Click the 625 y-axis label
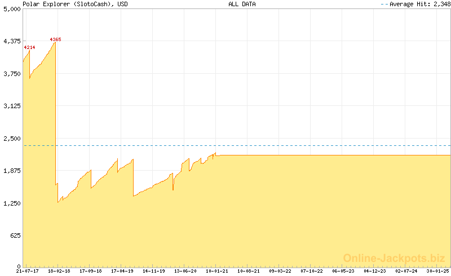This screenshot has width=451, height=276. click(x=15, y=235)
